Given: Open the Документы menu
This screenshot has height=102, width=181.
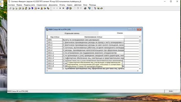Looking at the screenshot, I should [53, 5].
